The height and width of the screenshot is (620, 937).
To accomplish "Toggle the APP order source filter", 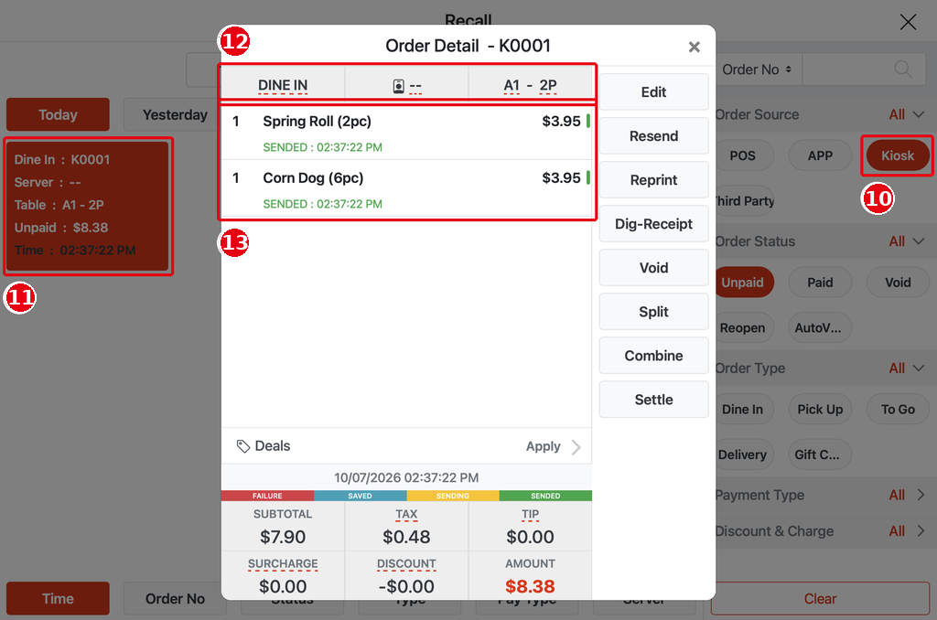I will coord(820,155).
